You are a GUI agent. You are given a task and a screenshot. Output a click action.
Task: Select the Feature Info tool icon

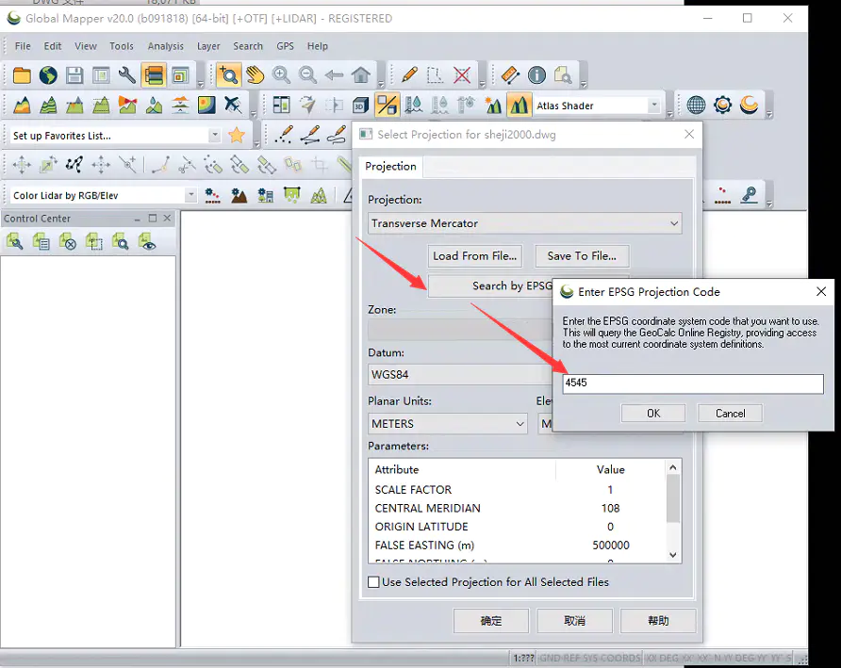(x=536, y=75)
